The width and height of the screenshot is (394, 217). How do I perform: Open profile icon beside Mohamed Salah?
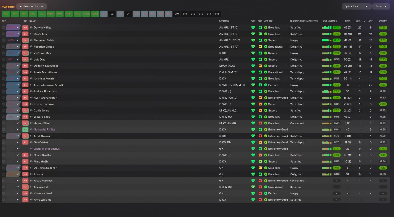(x=31, y=40)
